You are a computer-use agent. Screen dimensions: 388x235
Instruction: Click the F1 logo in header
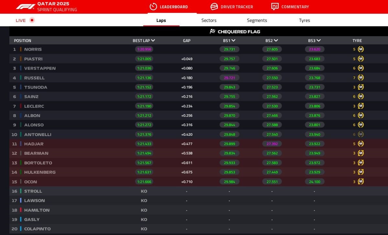[x=25, y=7]
